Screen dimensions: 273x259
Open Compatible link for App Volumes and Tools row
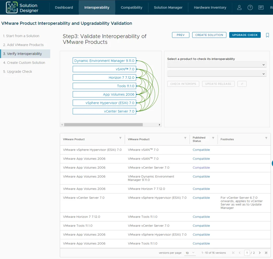coord(201,243)
